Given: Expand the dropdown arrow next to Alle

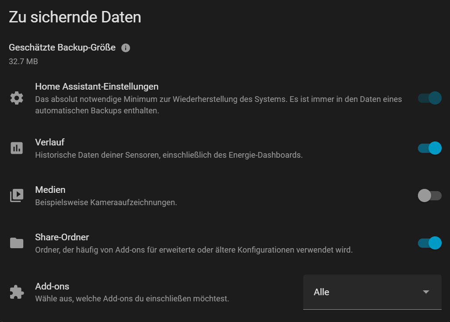Looking at the screenshot, I should (x=425, y=292).
